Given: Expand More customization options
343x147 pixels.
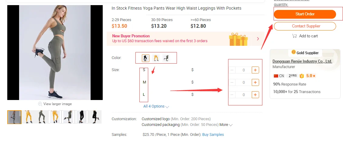Looking at the screenshot, I should point(226,125).
